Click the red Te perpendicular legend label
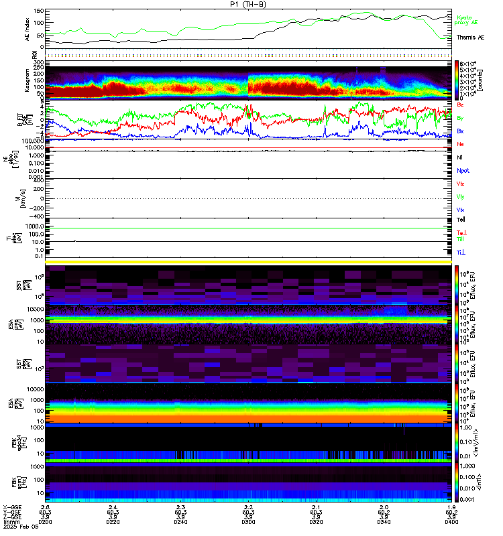The height and width of the screenshot is (536, 503). click(x=461, y=232)
